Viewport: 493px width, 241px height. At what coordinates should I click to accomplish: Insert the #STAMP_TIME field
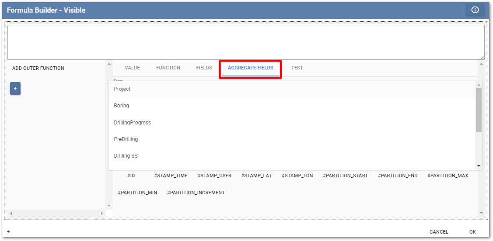171,176
